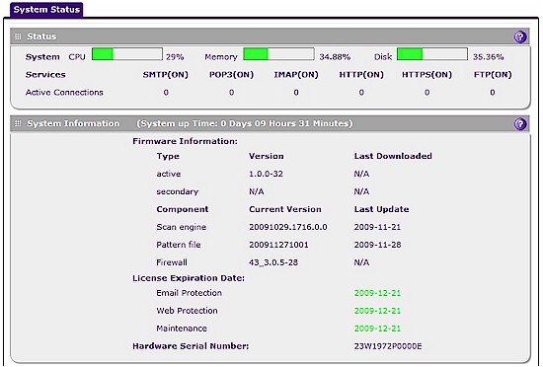Image resolution: width=543 pixels, height=367 pixels.
Task: Open help for the Status section
Action: tap(520, 37)
